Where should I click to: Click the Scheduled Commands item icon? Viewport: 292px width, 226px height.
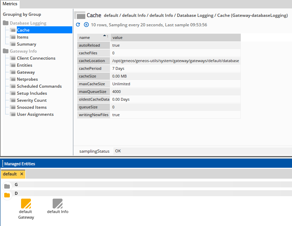click(13, 86)
